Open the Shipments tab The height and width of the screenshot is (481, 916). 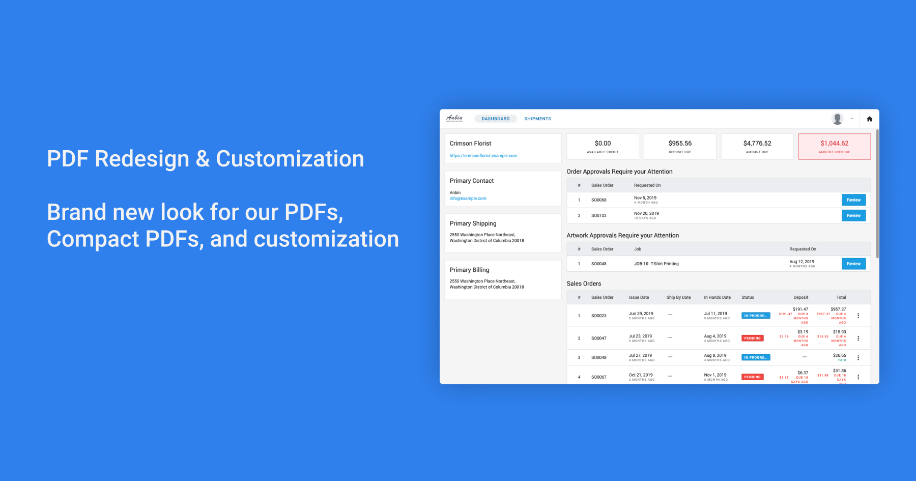click(x=537, y=119)
